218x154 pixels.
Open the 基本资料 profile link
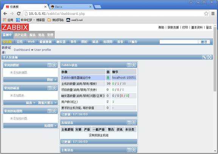(197, 27)
